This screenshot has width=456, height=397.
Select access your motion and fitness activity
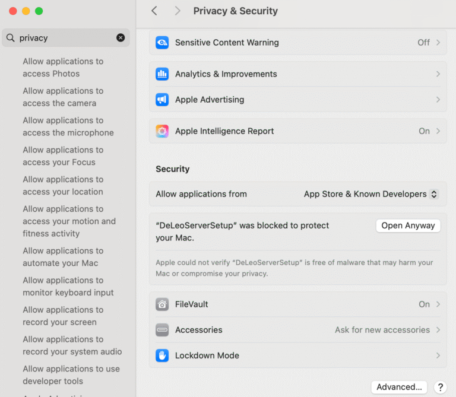tap(69, 221)
